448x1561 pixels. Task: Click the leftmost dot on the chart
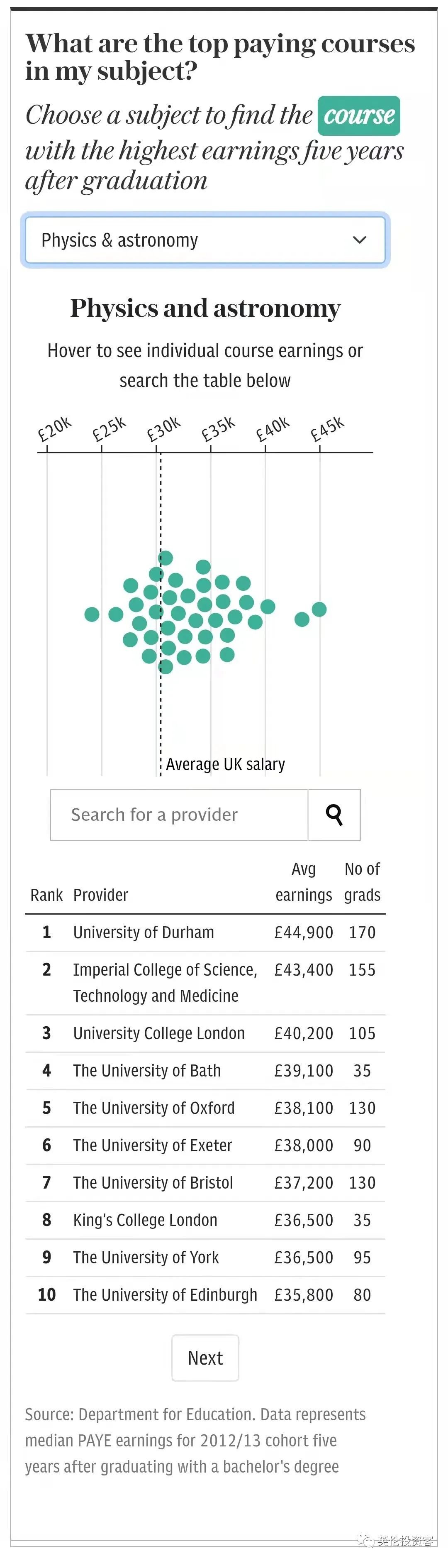pos(92,614)
